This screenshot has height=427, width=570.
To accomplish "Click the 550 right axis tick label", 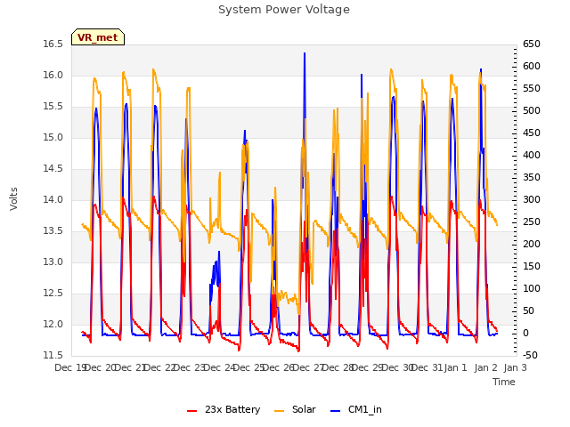I will point(532,89).
